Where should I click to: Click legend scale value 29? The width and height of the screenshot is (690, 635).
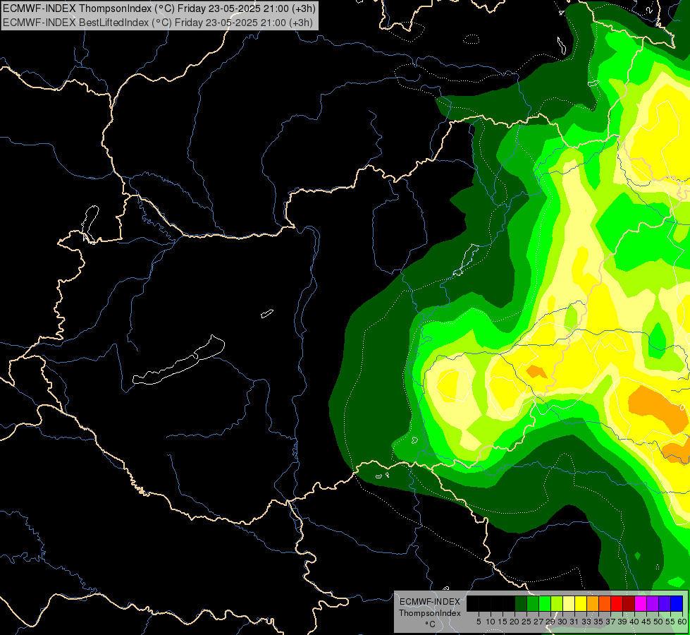coord(550,622)
